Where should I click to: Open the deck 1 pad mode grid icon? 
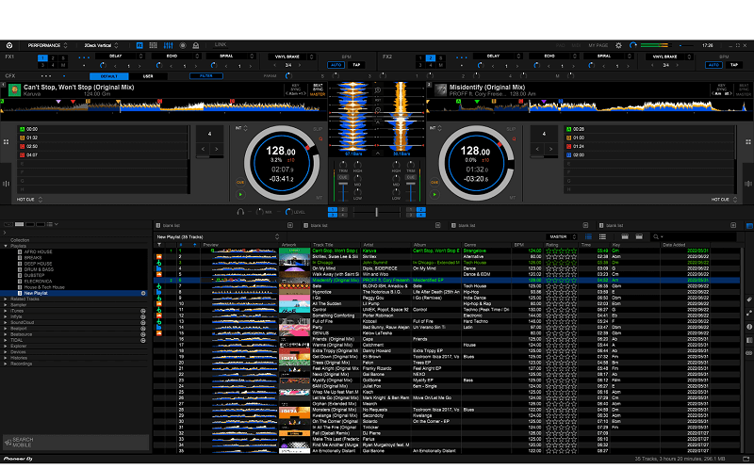pyautogui.click(x=6, y=142)
